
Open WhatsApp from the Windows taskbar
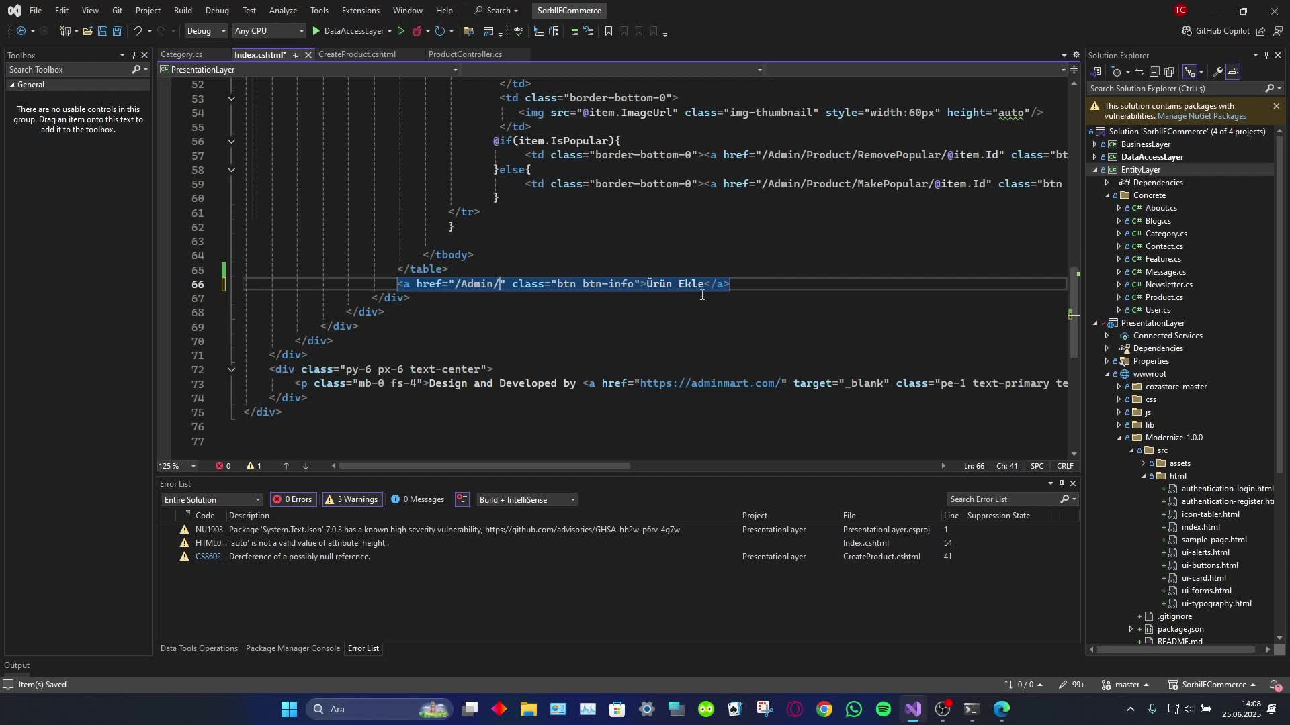[854, 709]
